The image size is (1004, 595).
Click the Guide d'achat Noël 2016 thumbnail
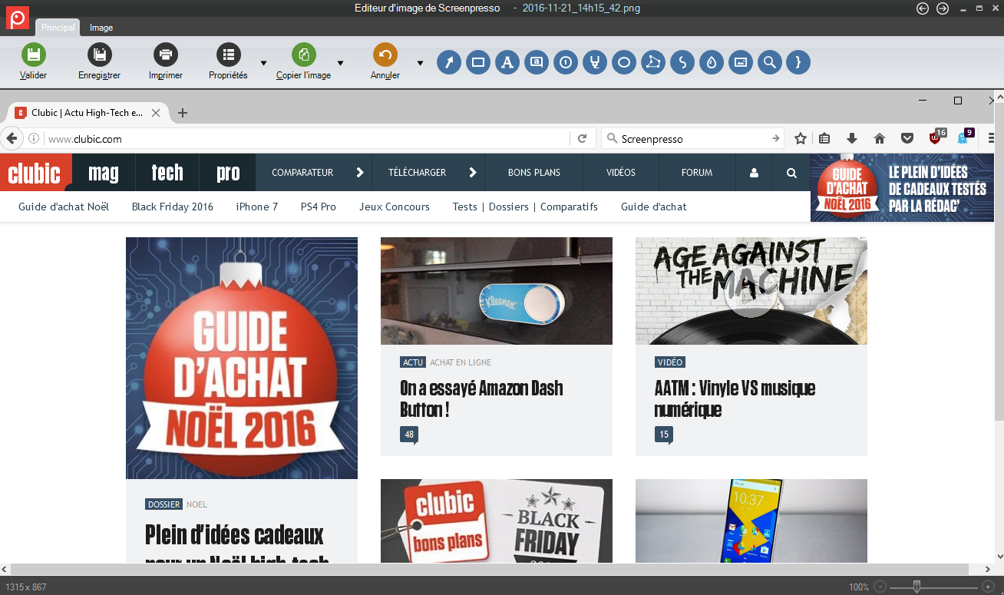242,358
